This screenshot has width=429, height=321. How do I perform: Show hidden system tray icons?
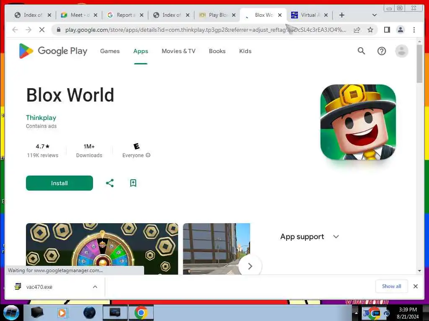click(x=356, y=313)
